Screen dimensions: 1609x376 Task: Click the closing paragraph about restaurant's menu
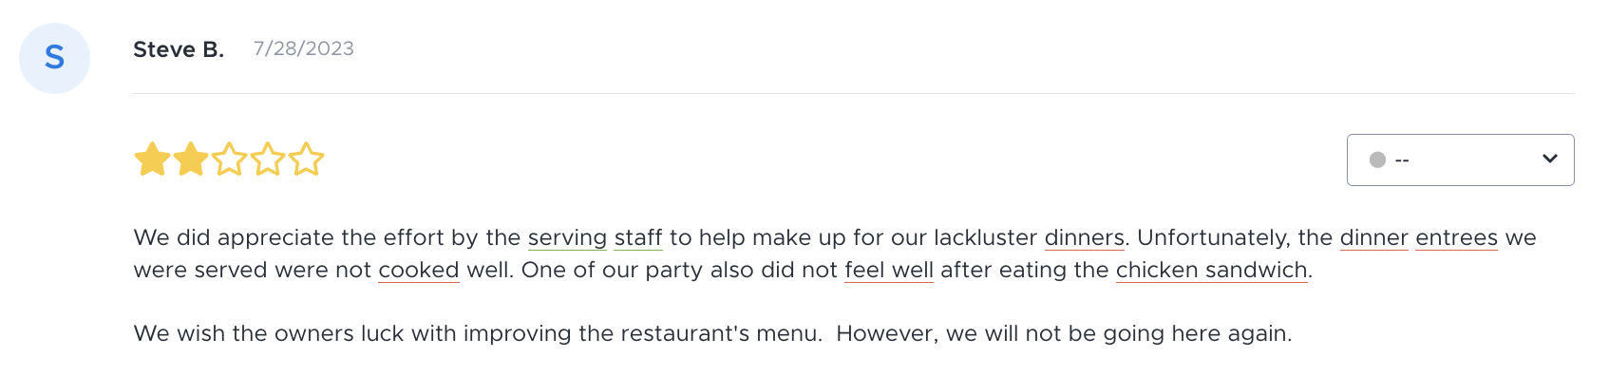tap(712, 333)
